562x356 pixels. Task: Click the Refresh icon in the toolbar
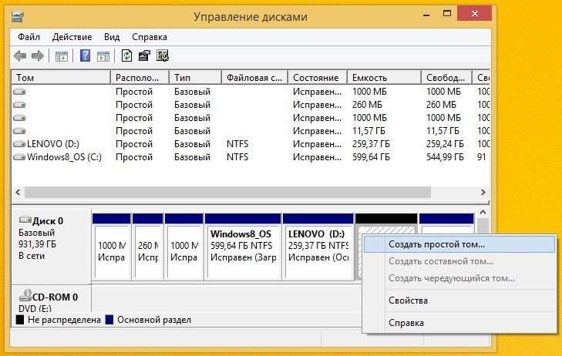coord(126,55)
